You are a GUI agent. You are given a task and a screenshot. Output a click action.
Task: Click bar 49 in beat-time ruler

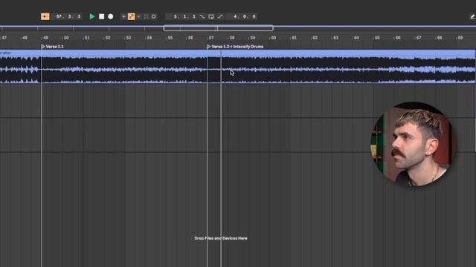point(45,38)
